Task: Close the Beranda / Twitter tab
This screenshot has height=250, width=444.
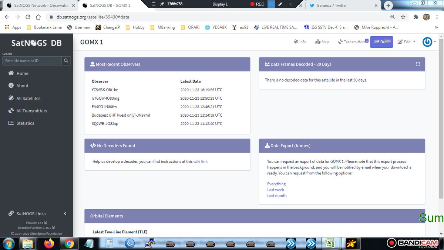Action: [376, 6]
